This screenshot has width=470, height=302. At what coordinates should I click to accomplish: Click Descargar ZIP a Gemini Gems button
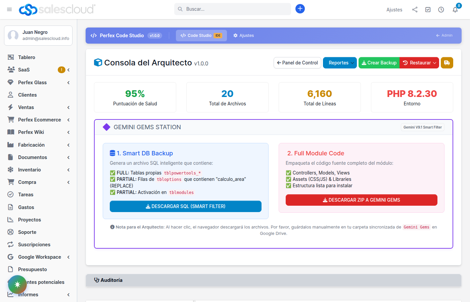[x=361, y=200]
